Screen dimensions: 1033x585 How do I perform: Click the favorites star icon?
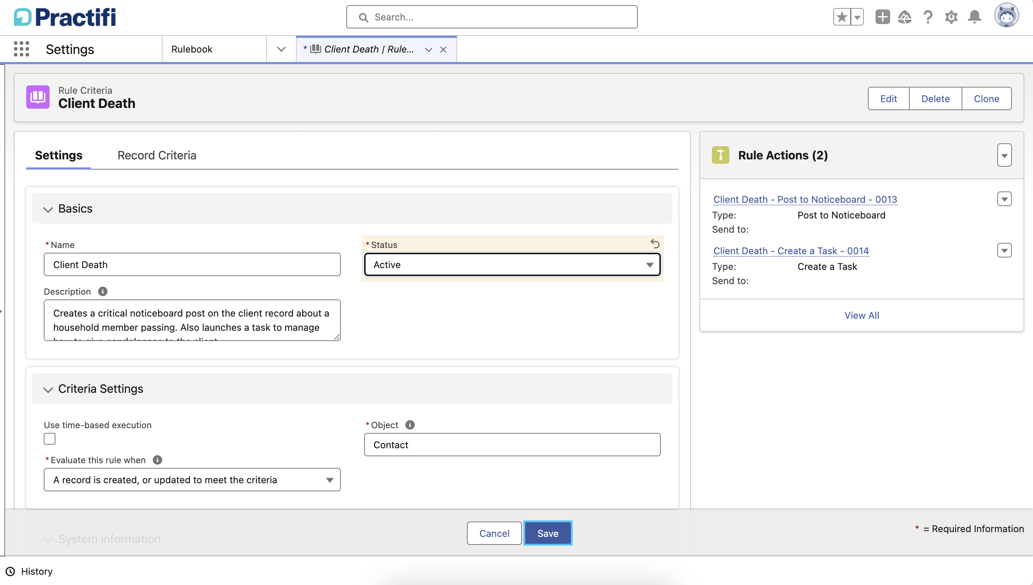(842, 17)
